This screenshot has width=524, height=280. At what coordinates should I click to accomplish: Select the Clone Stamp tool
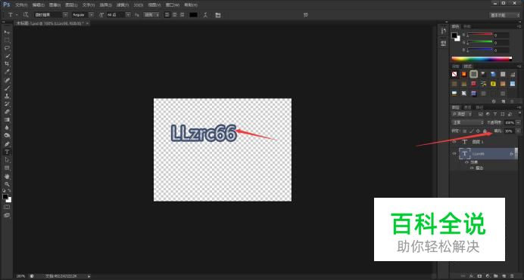[x=7, y=96]
